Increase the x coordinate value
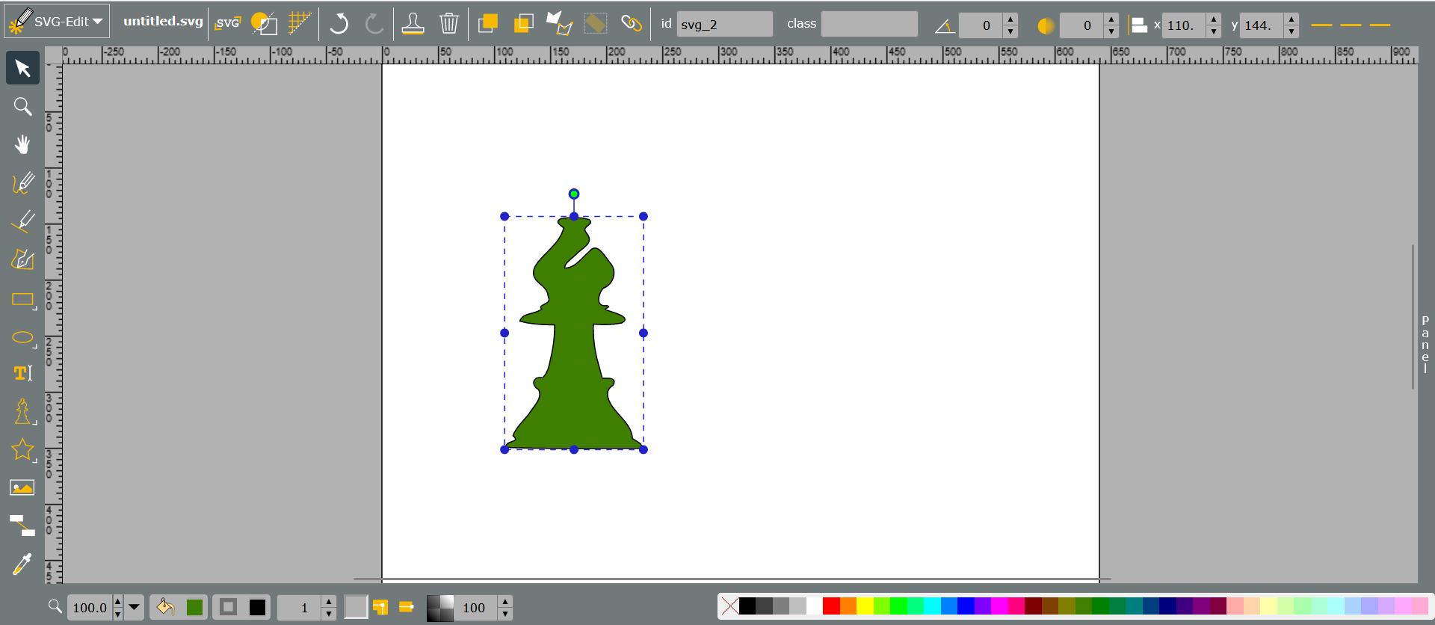 (x=1214, y=19)
